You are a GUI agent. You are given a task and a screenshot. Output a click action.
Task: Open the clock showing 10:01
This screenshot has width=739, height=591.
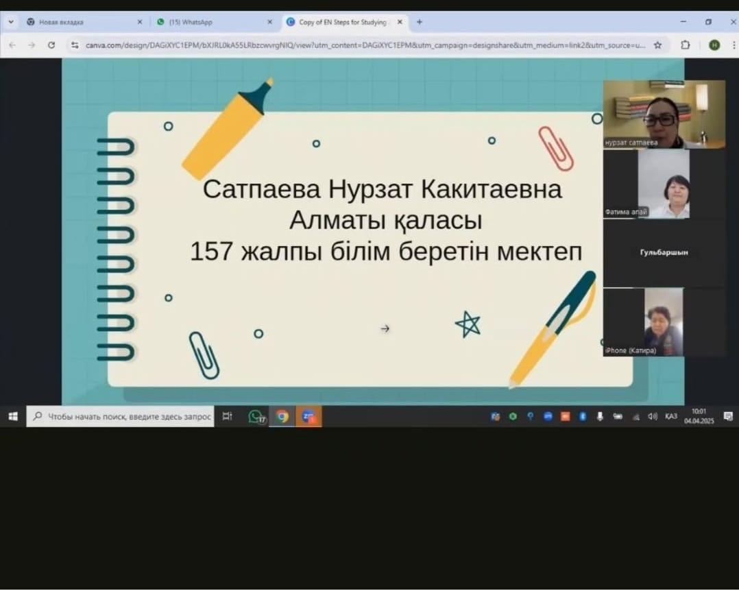pos(699,417)
